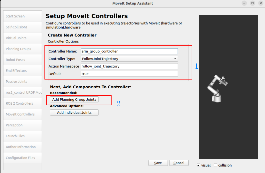Switch to the Configuration Files step

point(23,158)
